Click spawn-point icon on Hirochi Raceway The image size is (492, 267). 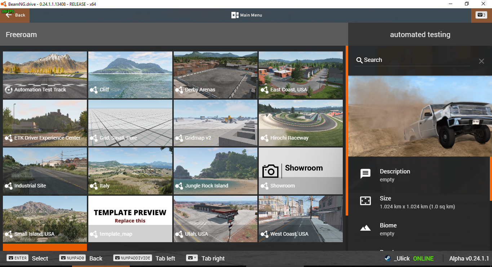pyautogui.click(x=264, y=138)
